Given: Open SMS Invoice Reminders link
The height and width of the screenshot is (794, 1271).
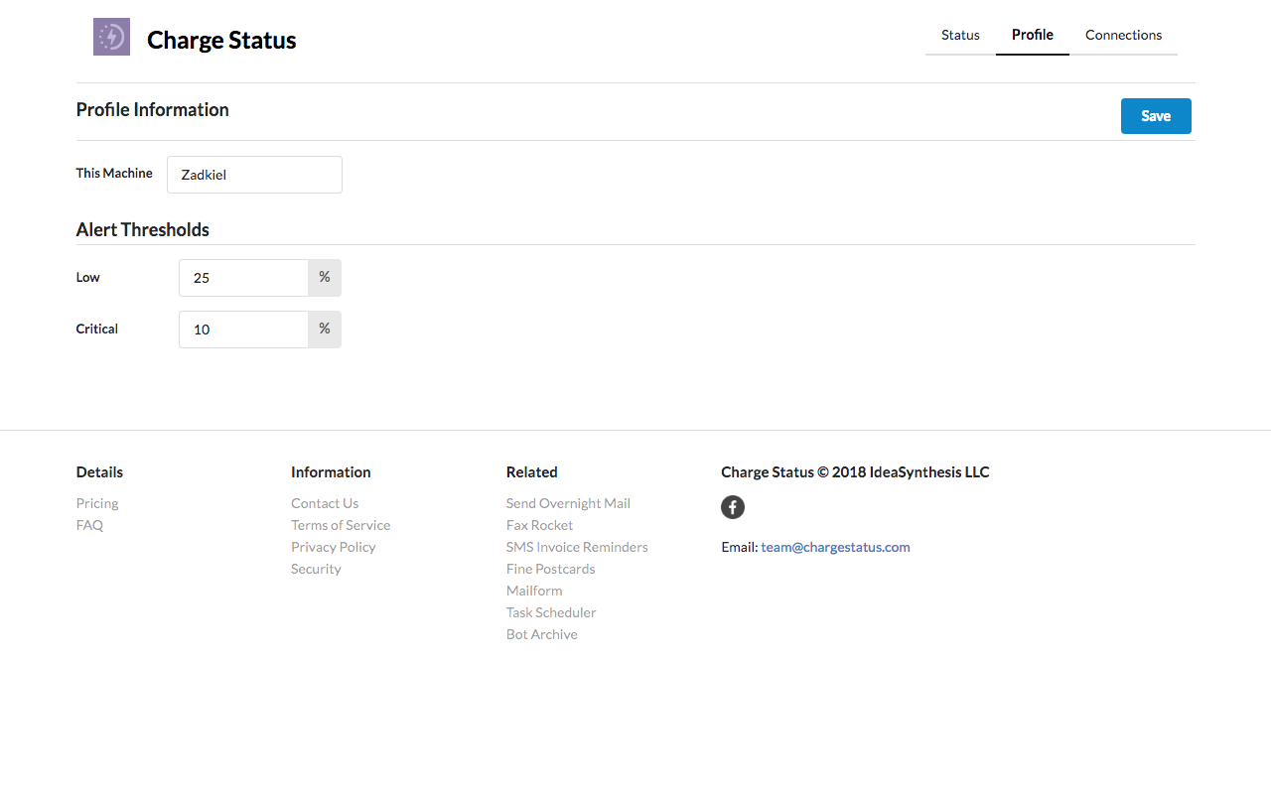Looking at the screenshot, I should click(577, 547).
